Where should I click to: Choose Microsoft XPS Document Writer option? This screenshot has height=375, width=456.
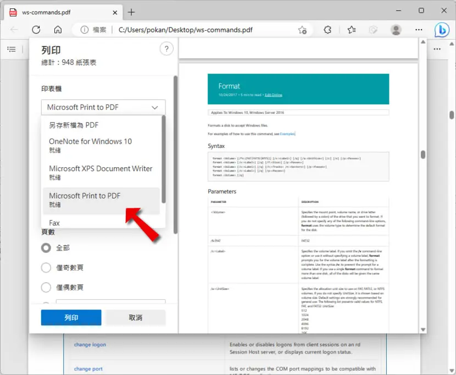(x=101, y=173)
